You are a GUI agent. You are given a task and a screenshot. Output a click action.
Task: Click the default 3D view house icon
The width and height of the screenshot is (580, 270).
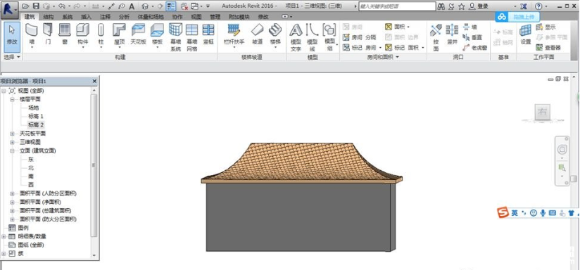point(146,6)
